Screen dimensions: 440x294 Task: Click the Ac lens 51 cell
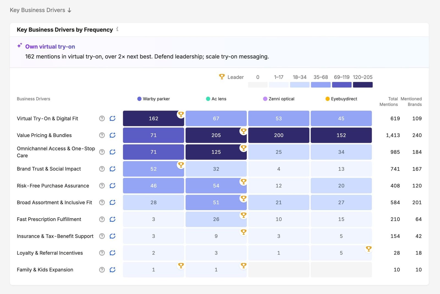point(216,203)
